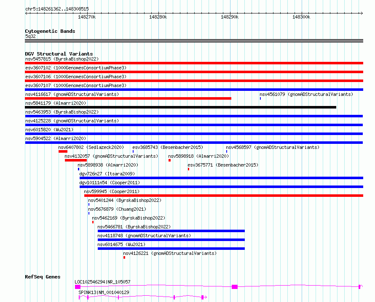Click blue marker under nsv5401244
375x302 pixels.
(x=89, y=204)
